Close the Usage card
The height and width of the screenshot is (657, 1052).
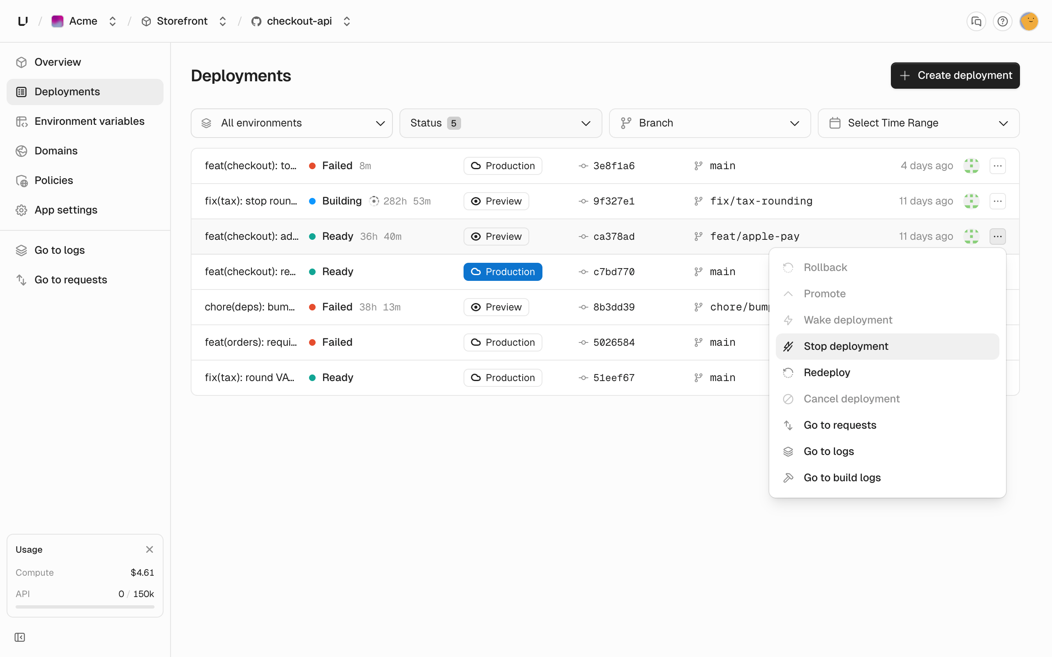click(150, 549)
